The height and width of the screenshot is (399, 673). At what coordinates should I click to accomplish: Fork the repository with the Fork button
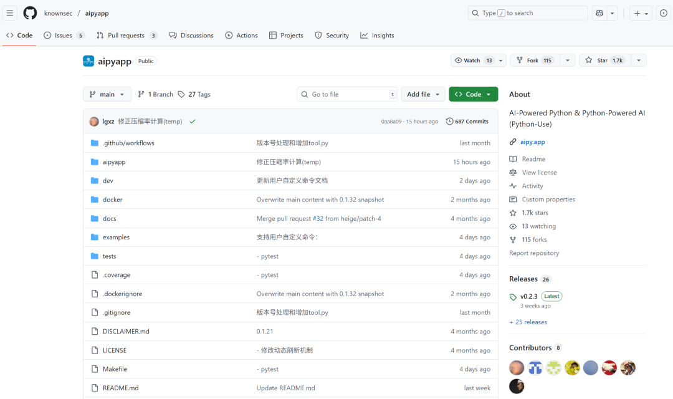coord(536,60)
